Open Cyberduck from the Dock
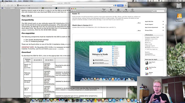The height and width of the screenshot is (103, 185). tap(95, 100)
